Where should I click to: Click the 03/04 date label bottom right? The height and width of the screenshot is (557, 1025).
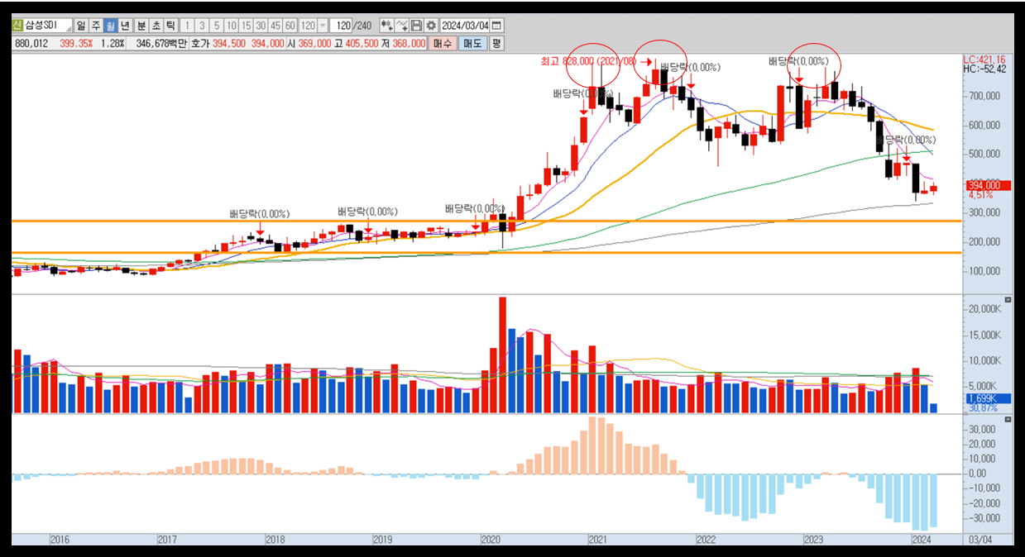pos(979,540)
